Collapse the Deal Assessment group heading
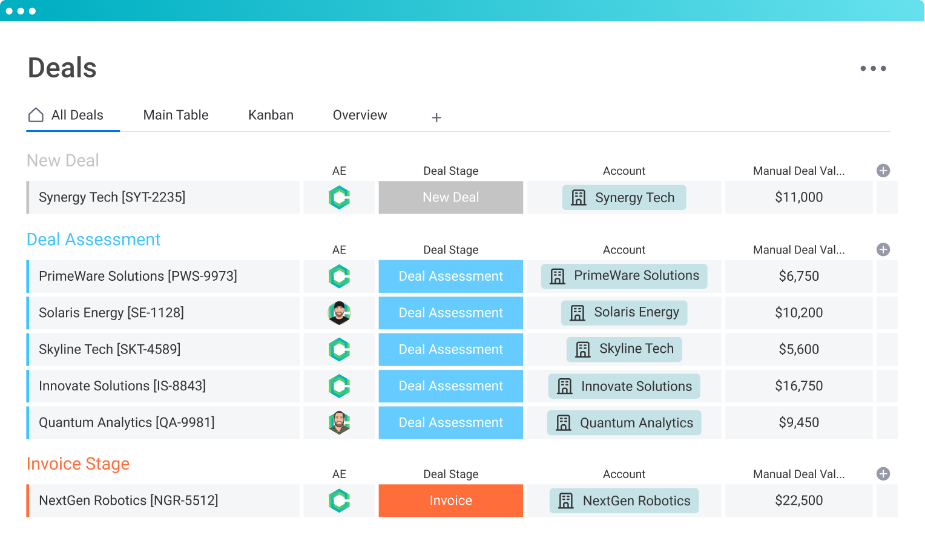This screenshot has height=541, width=925. 93,240
